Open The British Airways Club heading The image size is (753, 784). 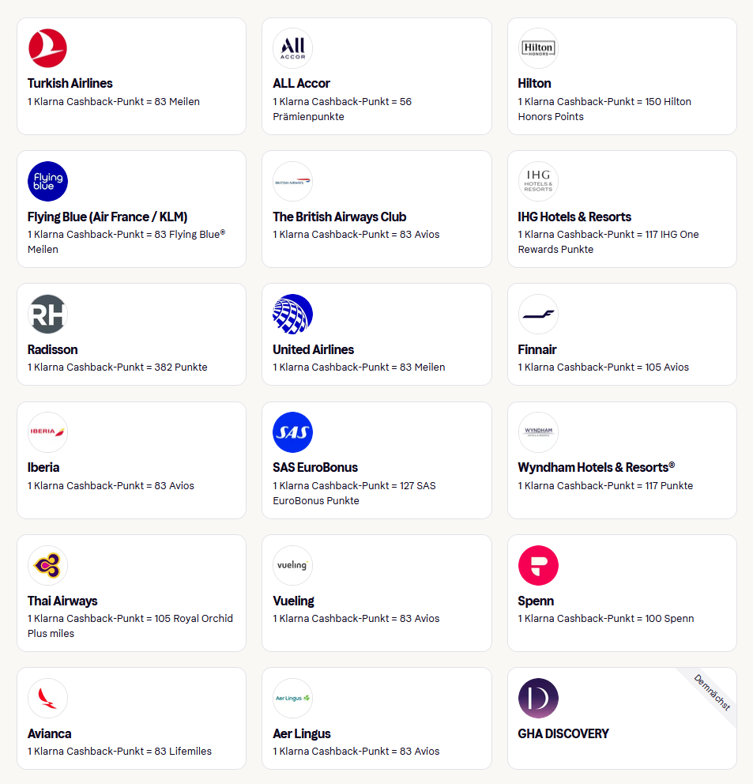click(x=340, y=217)
